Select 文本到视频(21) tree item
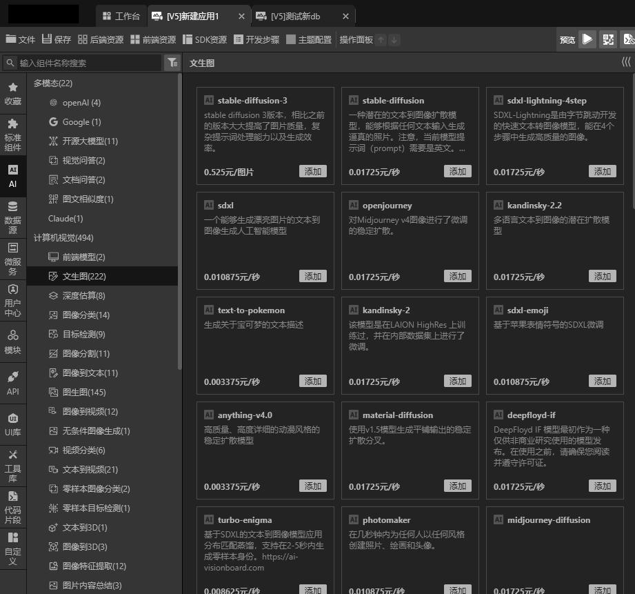This screenshot has width=635, height=594. (x=102, y=469)
